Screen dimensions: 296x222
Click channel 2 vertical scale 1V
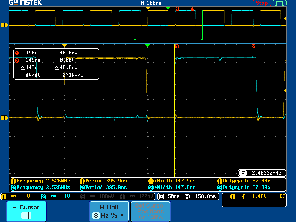(67, 196)
